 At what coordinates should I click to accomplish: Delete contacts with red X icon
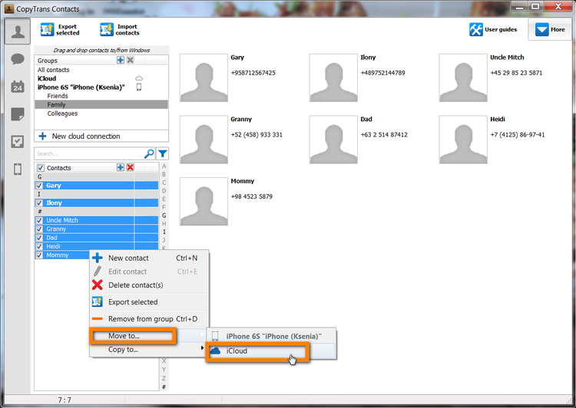(130, 167)
